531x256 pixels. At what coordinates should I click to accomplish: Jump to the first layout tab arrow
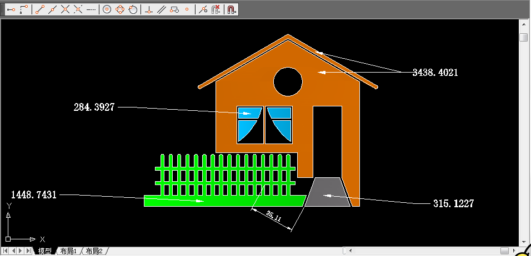coord(6,252)
